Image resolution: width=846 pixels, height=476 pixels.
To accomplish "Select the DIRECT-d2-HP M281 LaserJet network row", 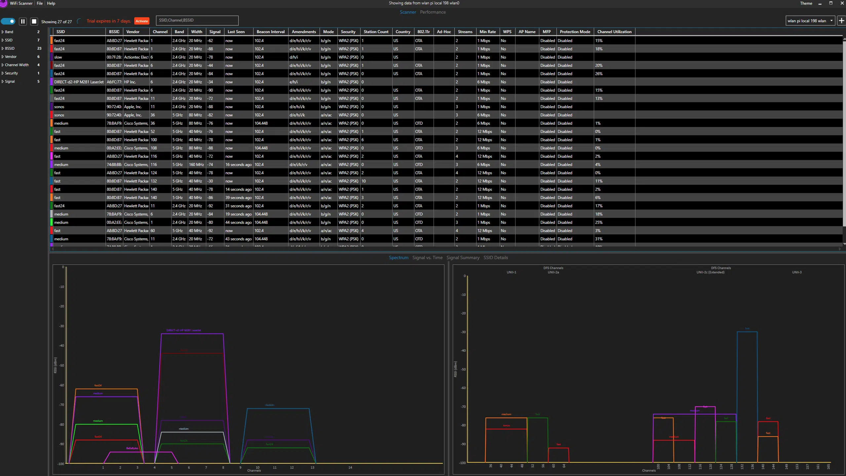I will tap(446, 82).
